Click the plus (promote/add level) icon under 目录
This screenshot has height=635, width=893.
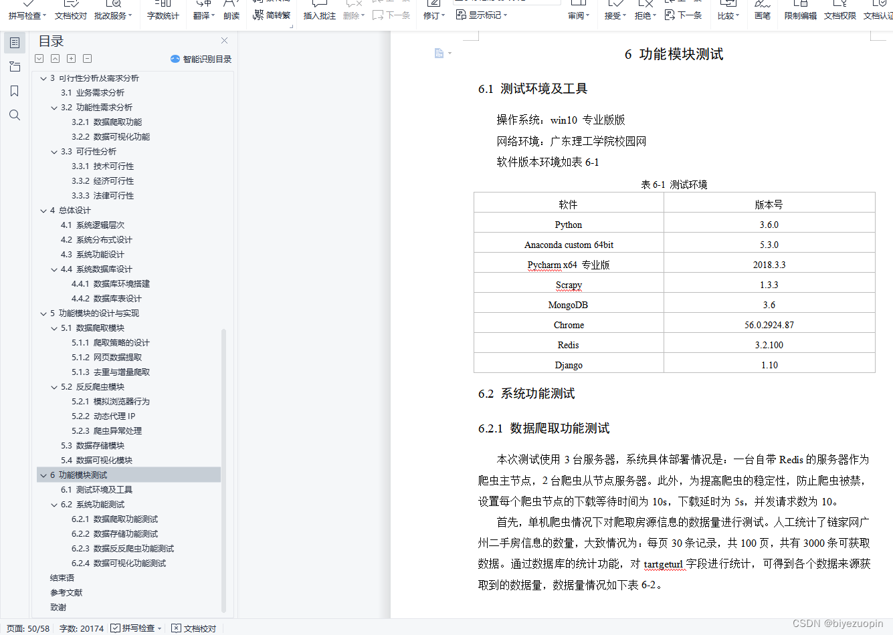[72, 59]
